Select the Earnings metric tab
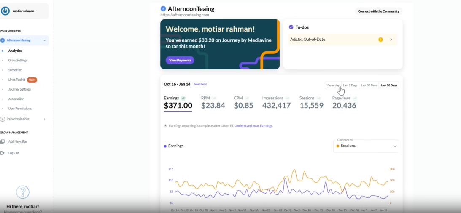Viewport: 461px width, 213px height. (x=178, y=103)
